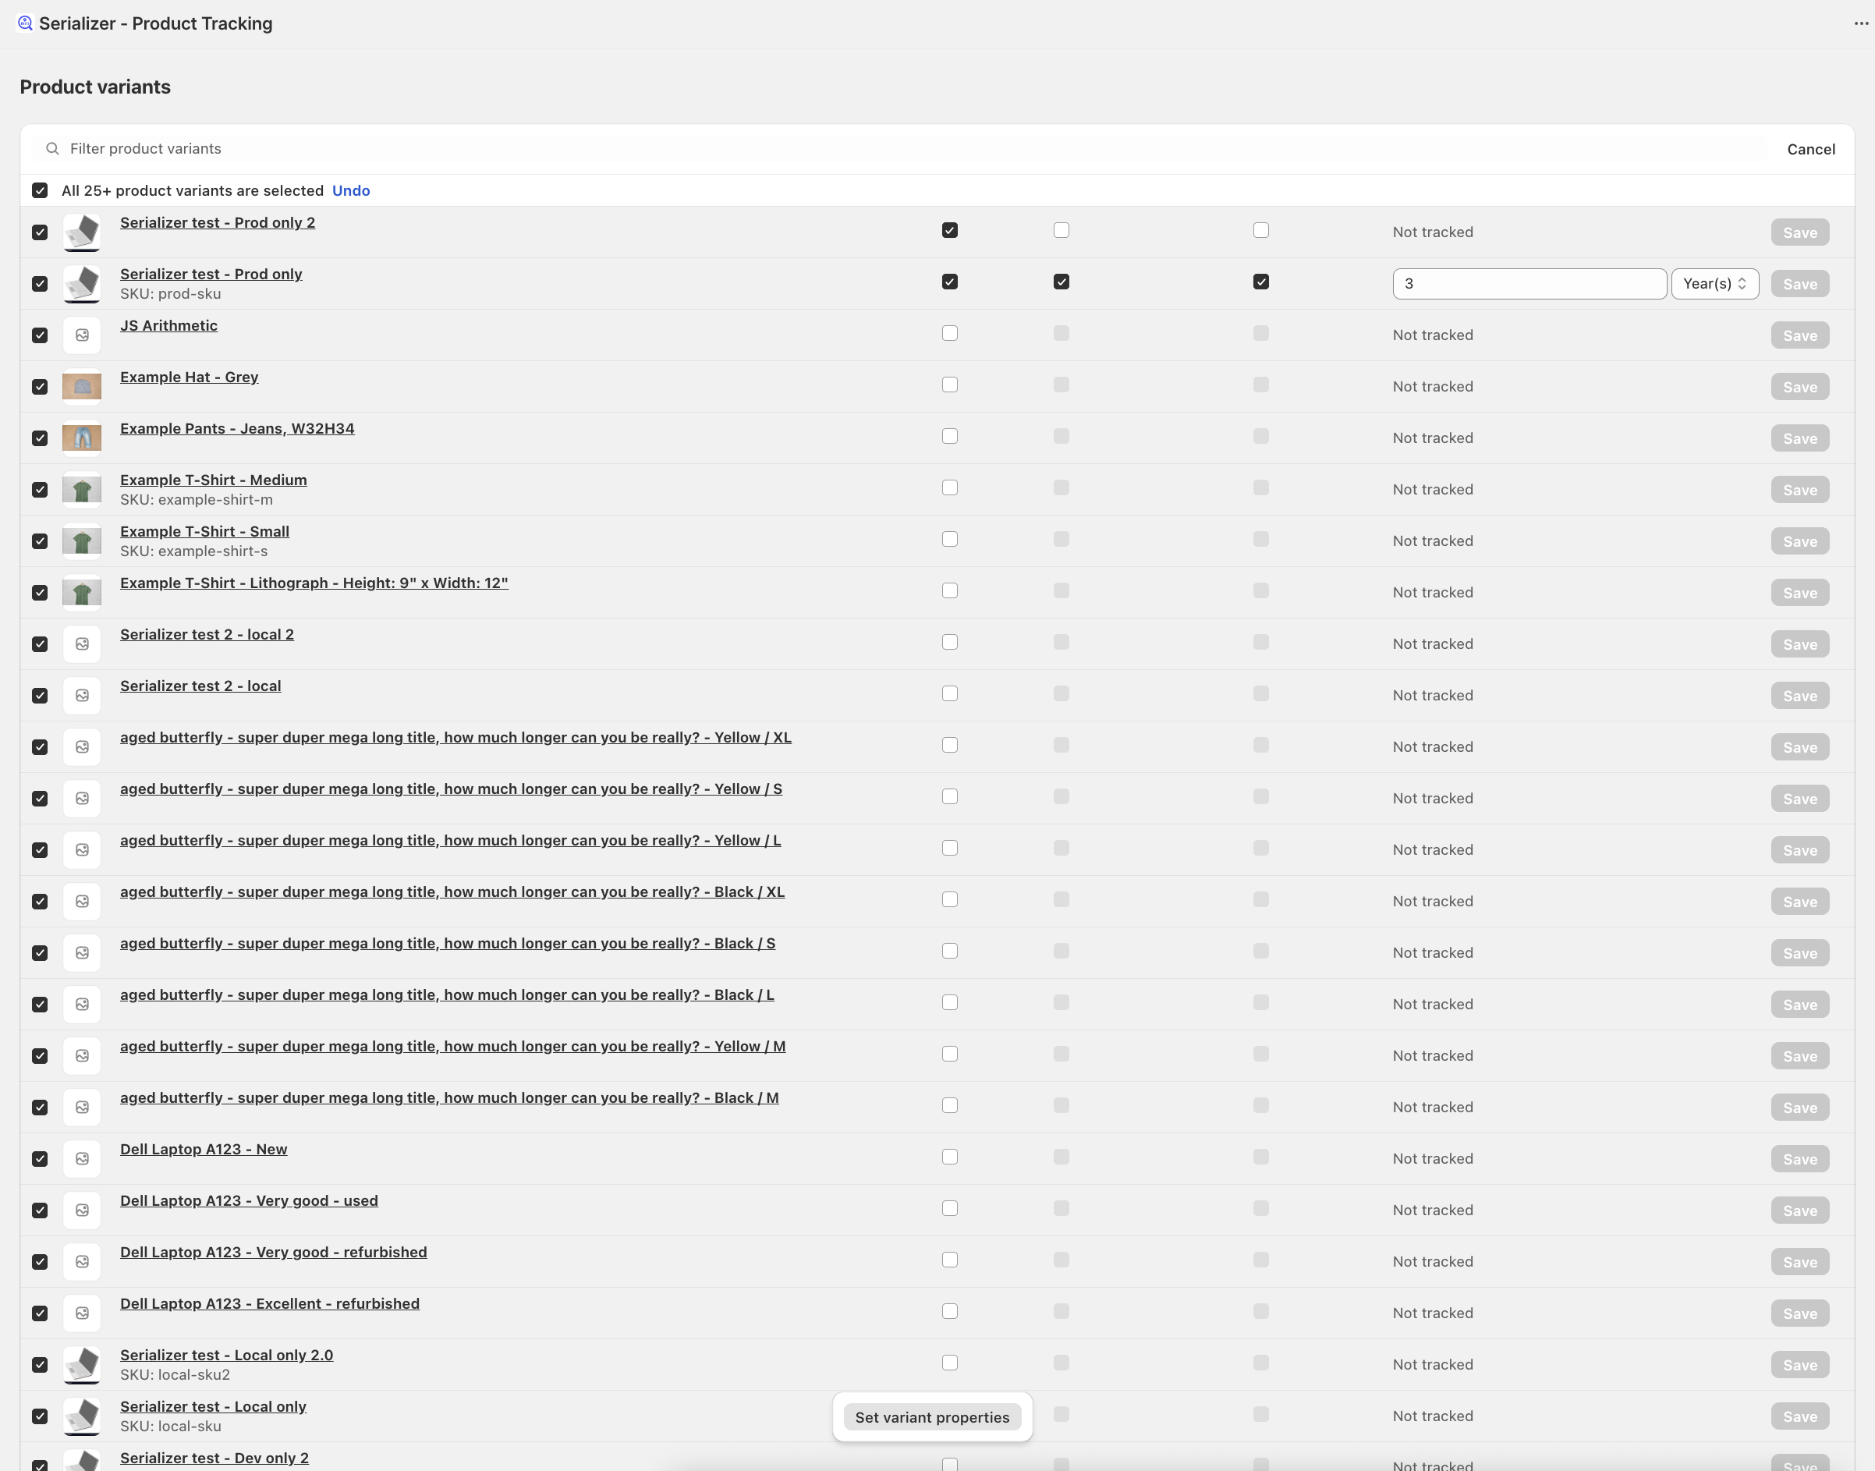The width and height of the screenshot is (1875, 1471).
Task: Click the warranty duration field showing 3
Action: [1528, 283]
